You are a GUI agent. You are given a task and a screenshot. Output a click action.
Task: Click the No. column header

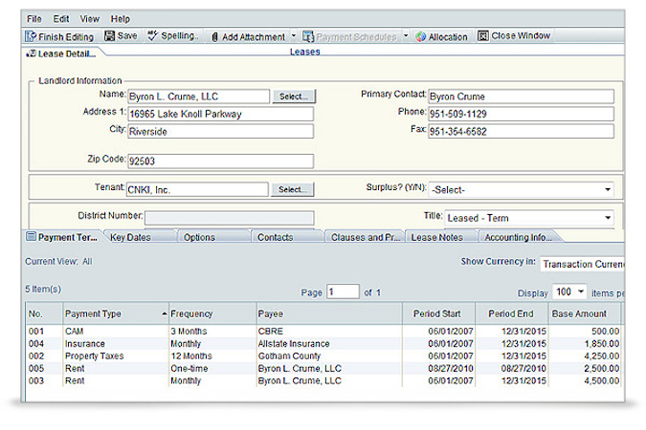44,313
